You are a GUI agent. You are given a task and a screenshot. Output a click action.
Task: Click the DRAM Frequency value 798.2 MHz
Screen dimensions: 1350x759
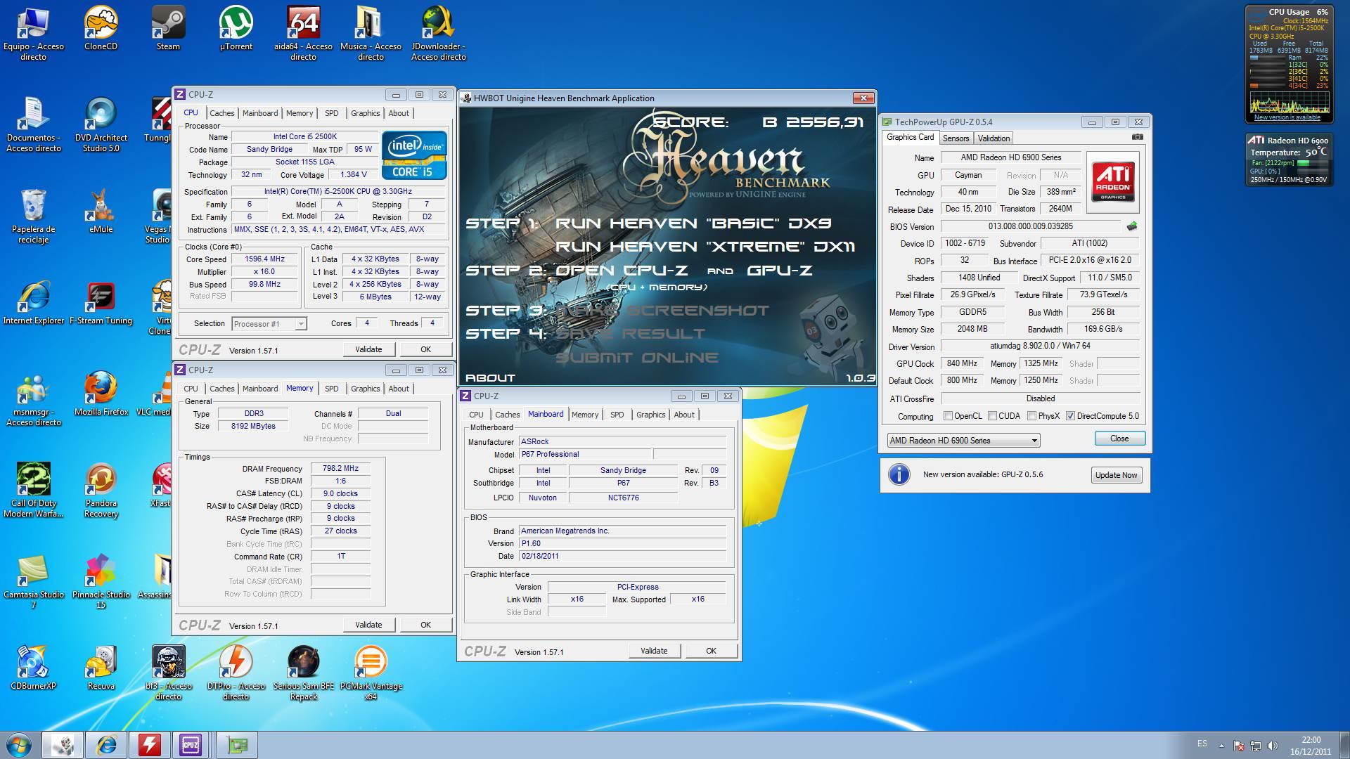coord(340,469)
